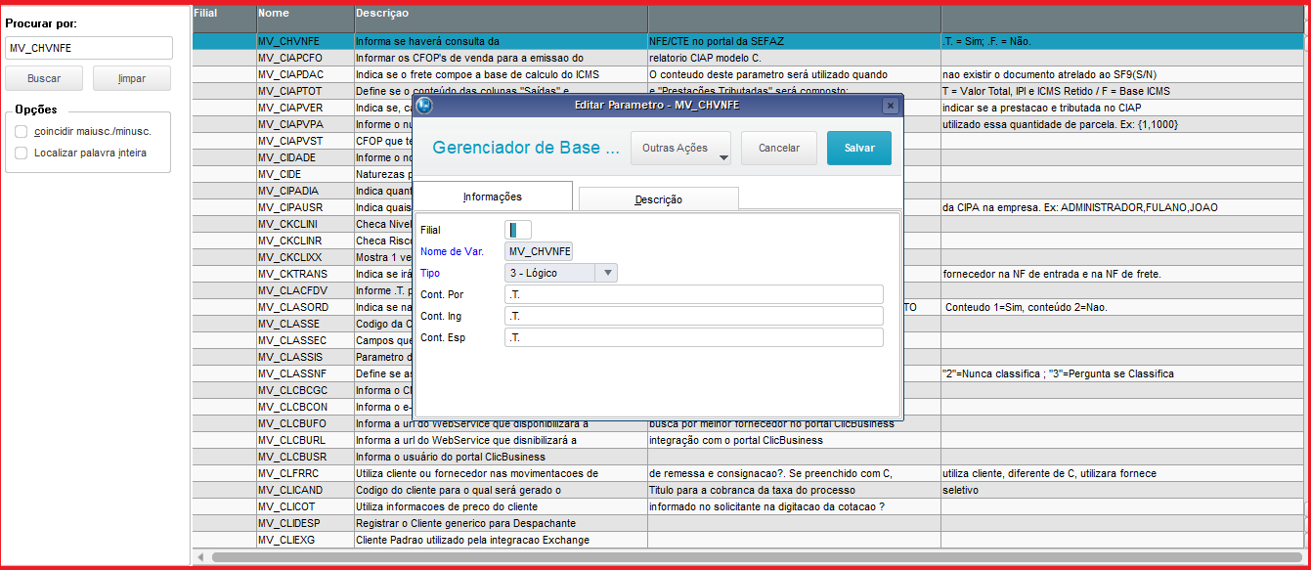Select the MV_CIDE row
This screenshot has width=1311, height=570.
[748, 174]
